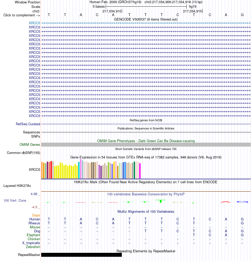Open 'Multiz Alignments of 100 Vertebrates' title
This screenshot has width=251, height=261.
[146, 211]
